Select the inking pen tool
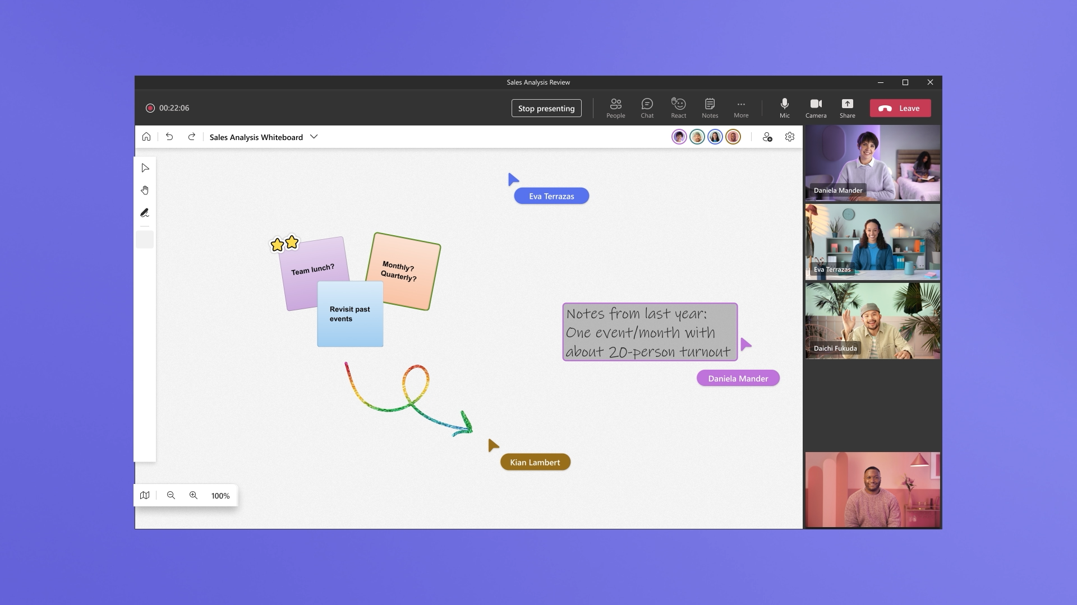Screen dimensions: 1077x605 point(145,213)
